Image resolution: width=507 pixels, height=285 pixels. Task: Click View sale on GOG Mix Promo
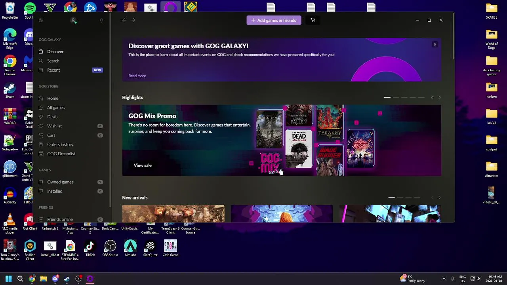[x=143, y=165]
